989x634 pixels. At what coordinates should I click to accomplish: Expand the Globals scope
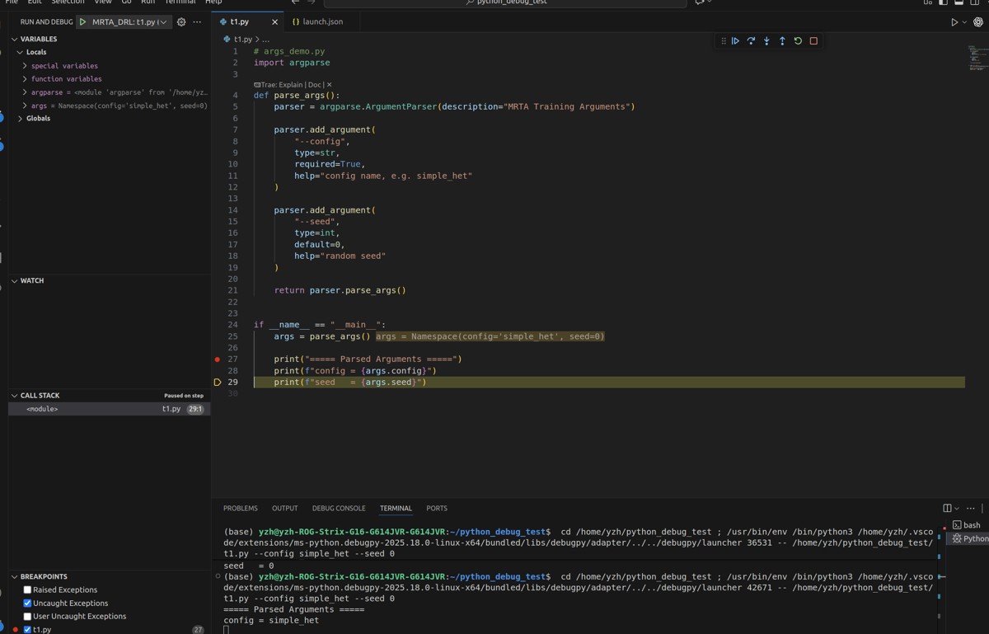20,119
